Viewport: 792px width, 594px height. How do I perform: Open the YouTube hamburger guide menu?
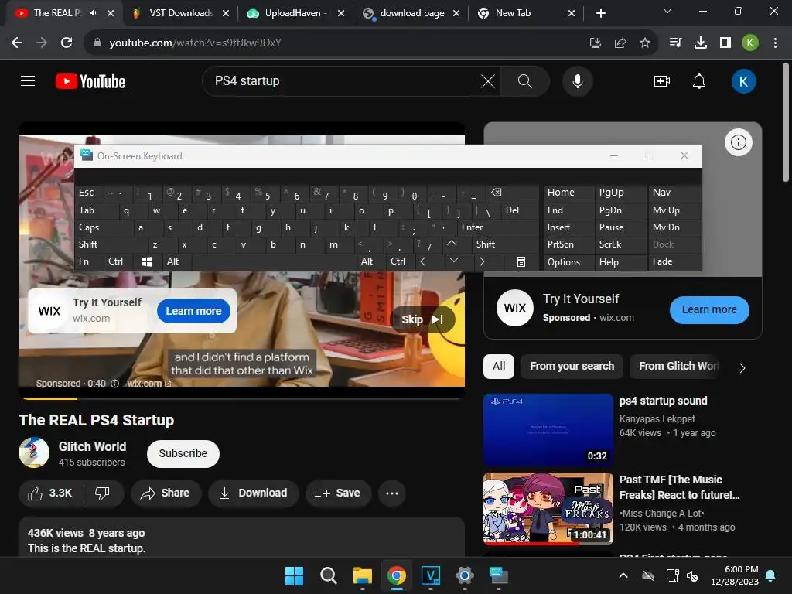pyautogui.click(x=28, y=80)
